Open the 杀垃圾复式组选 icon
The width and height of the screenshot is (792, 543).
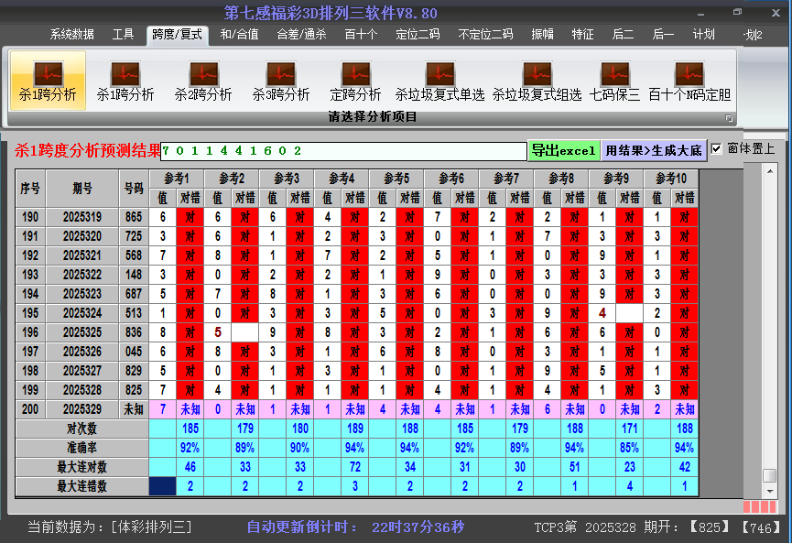[x=537, y=80]
